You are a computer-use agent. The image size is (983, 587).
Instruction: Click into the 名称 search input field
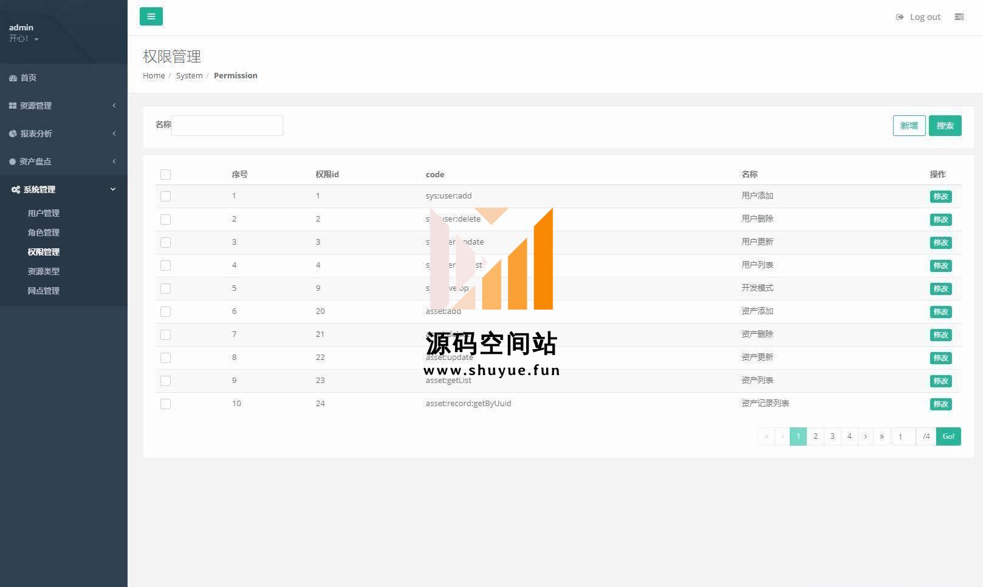coord(227,126)
